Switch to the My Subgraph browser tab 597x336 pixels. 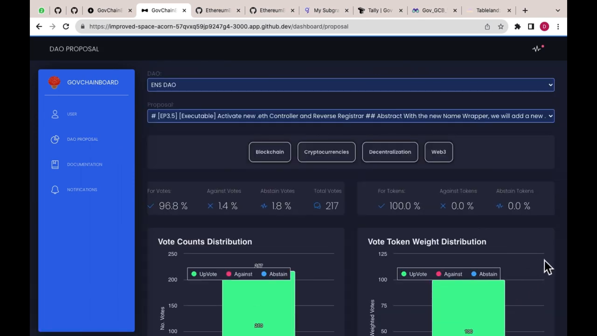[326, 10]
